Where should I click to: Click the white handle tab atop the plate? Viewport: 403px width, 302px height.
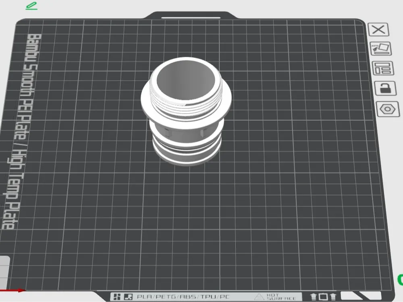191,18
